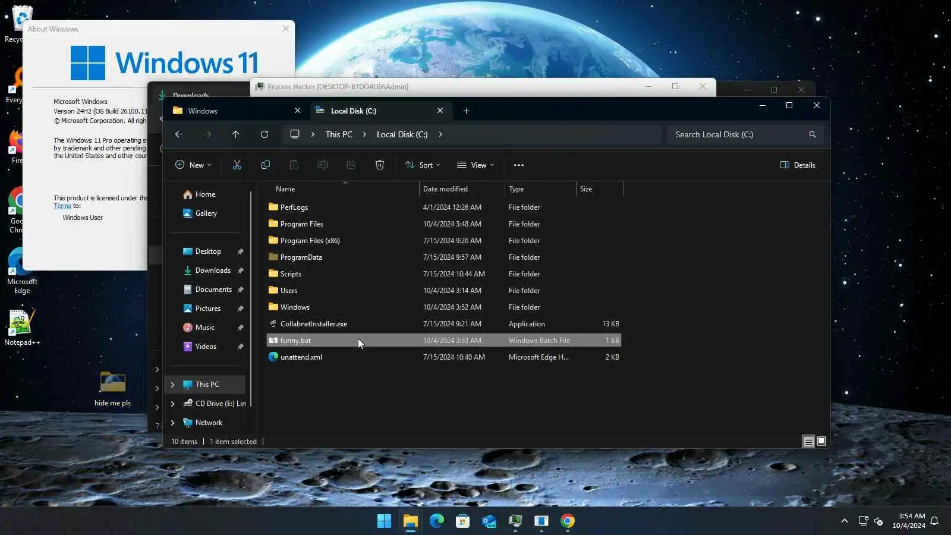Refresh the Local Disk (C:) folder view
Image resolution: width=951 pixels, height=535 pixels.
(264, 134)
